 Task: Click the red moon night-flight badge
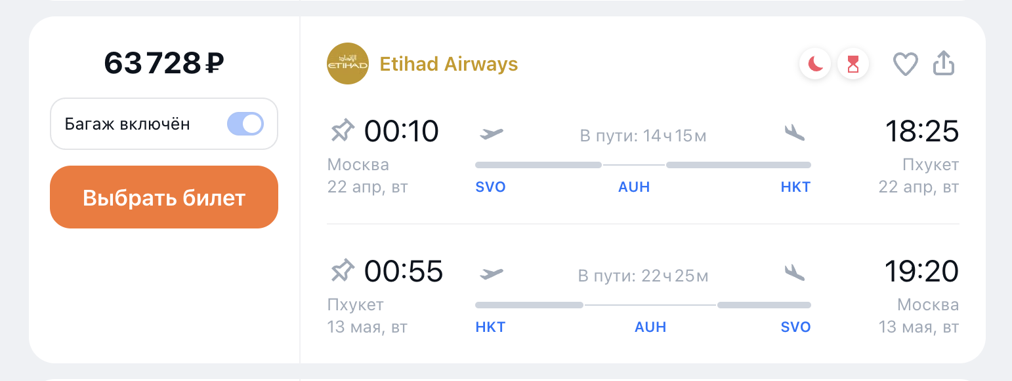click(815, 63)
